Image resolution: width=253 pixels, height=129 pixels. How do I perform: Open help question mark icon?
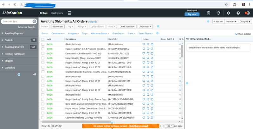pyautogui.click(x=238, y=13)
